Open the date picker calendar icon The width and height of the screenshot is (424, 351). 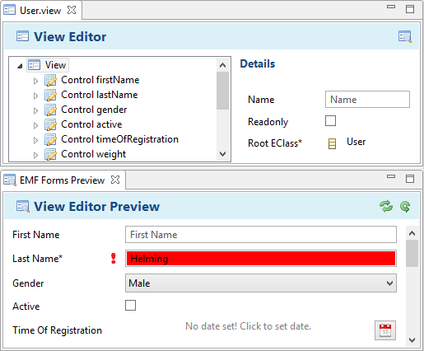[385, 330]
